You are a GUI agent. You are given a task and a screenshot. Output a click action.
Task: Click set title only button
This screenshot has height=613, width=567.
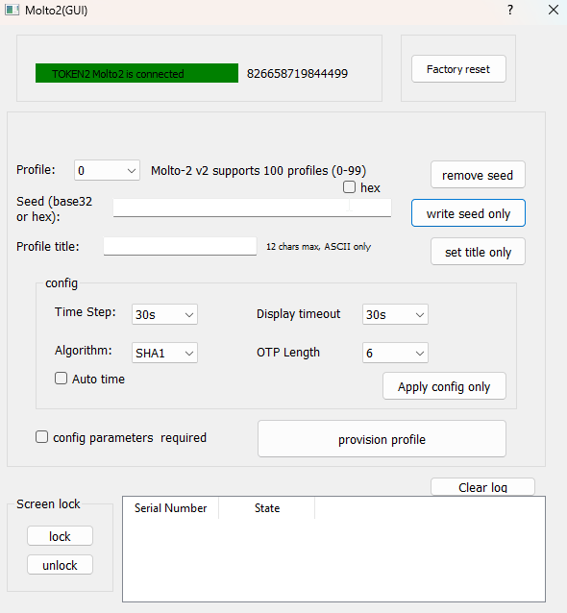pyautogui.click(x=478, y=252)
